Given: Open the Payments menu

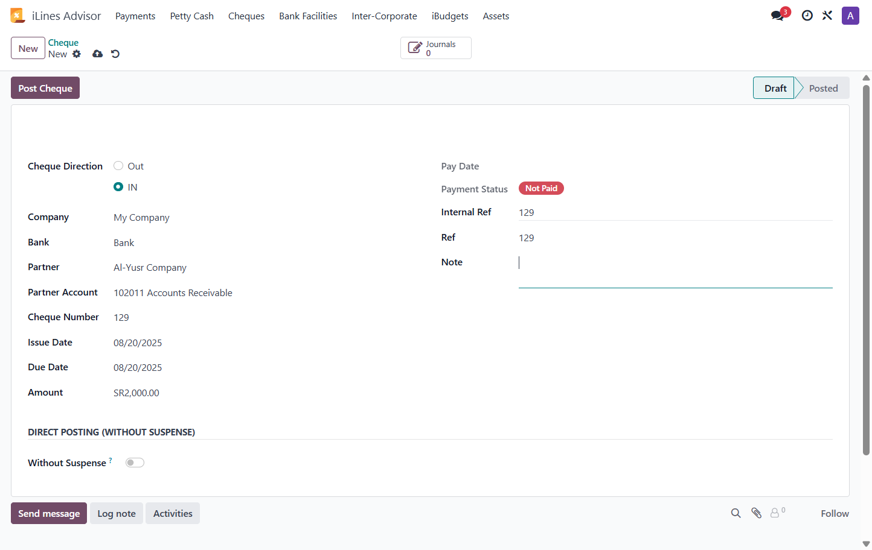Looking at the screenshot, I should [135, 16].
